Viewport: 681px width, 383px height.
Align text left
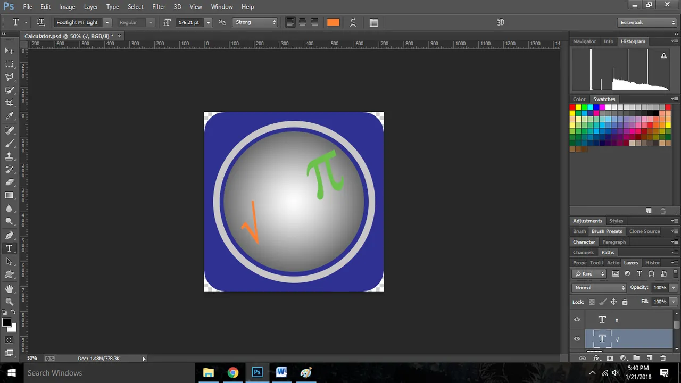coord(290,22)
